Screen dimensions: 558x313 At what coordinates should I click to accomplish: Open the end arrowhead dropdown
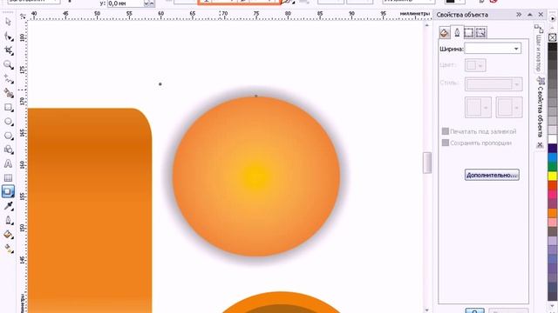click(x=509, y=107)
